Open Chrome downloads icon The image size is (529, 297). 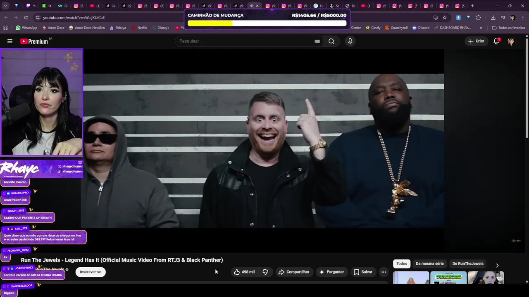[493, 17]
